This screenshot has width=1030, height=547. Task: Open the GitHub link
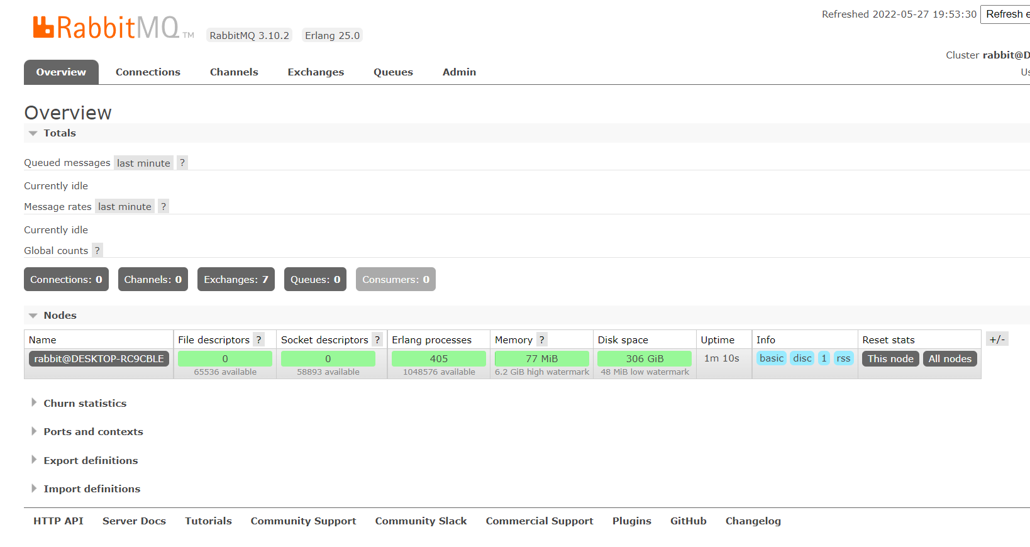(689, 521)
